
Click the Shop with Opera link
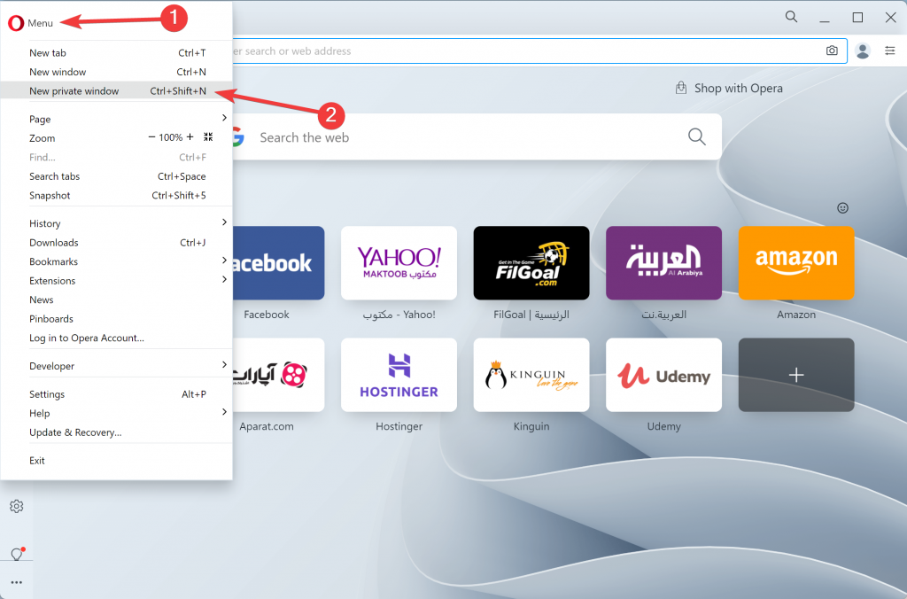coord(738,88)
